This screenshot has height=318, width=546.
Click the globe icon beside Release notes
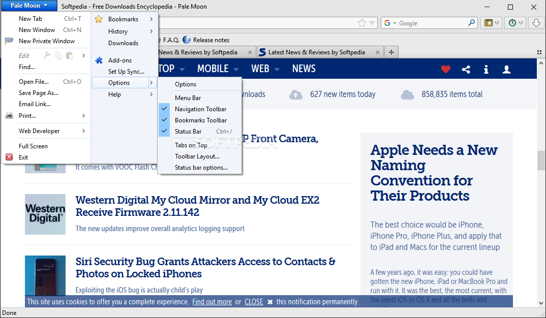187,40
